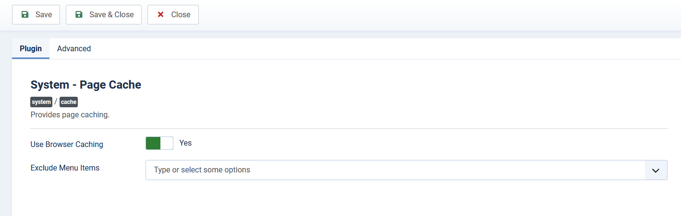Close the plugin editor via Close label
This screenshot has height=216, width=681.
(x=181, y=14)
